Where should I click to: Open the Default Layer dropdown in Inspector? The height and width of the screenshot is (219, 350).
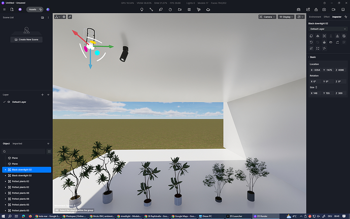[x=327, y=29]
